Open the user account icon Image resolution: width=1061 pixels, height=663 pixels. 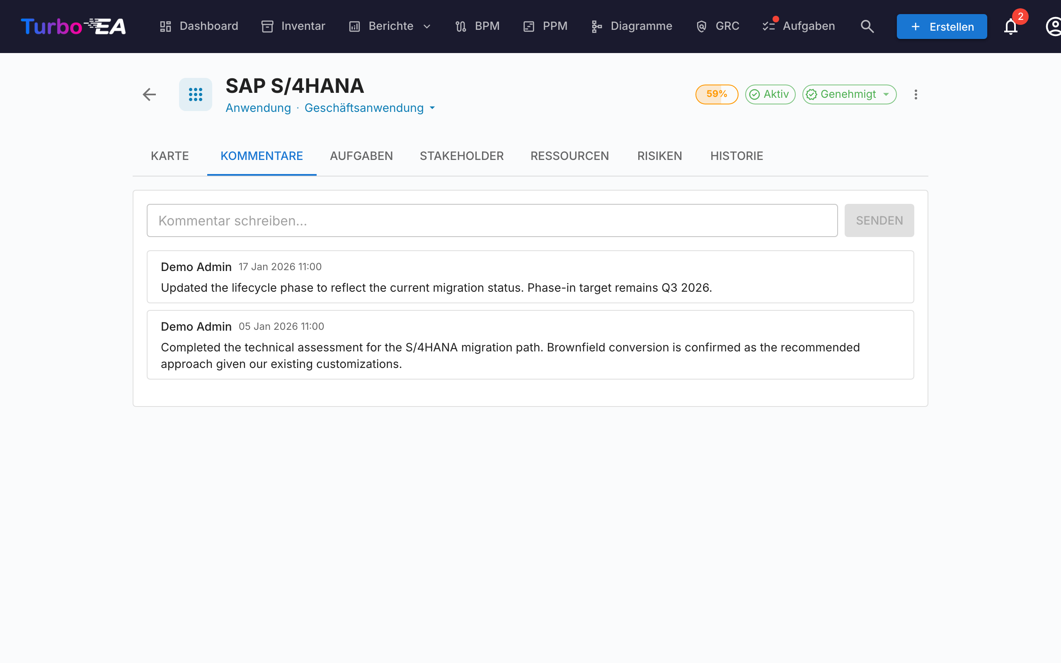[x=1054, y=26]
